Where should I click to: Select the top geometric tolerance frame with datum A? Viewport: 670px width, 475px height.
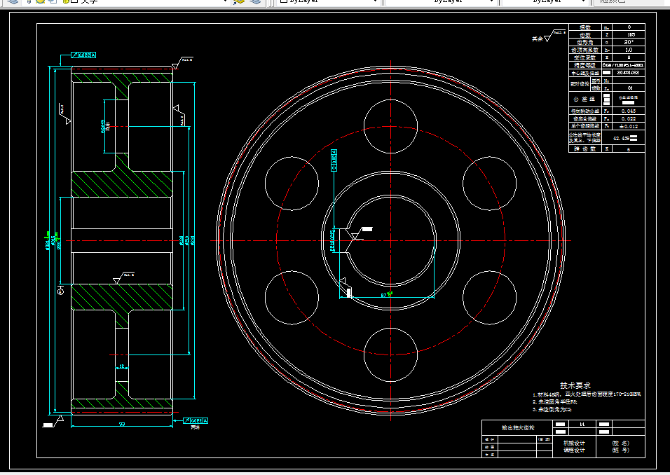click(83, 55)
